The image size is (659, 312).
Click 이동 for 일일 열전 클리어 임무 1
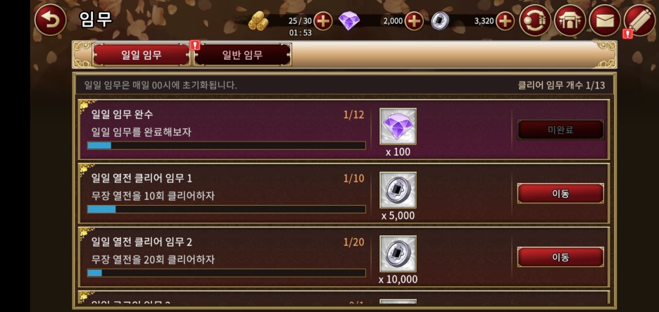pos(560,194)
